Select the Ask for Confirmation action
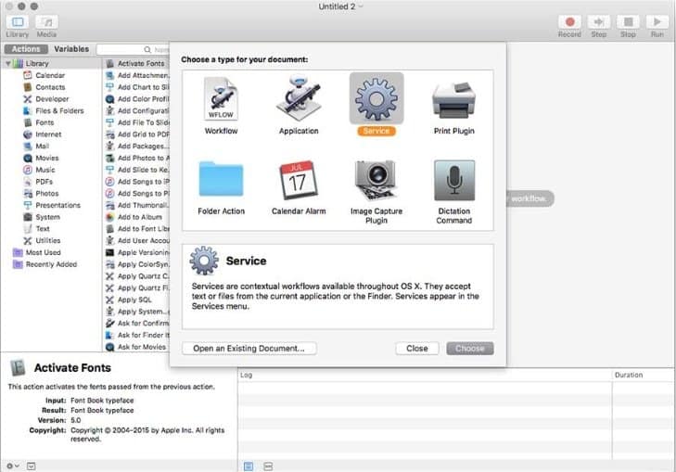 click(x=137, y=324)
